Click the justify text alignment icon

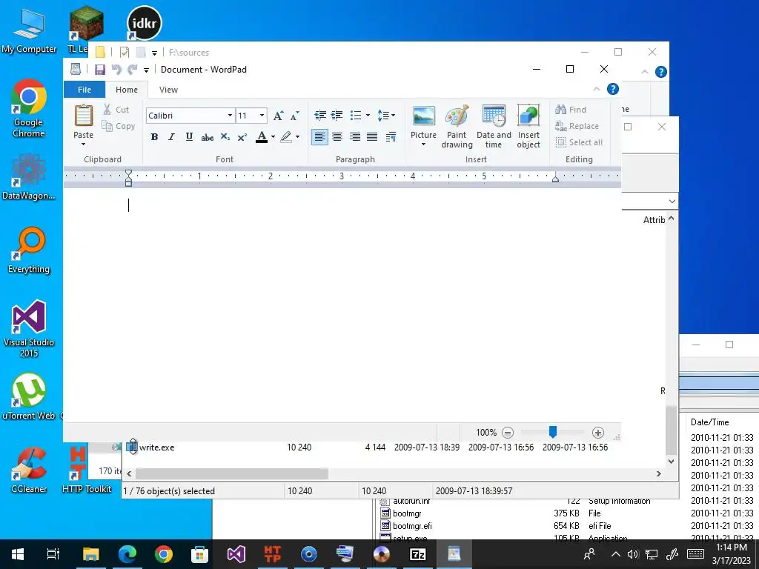click(372, 137)
